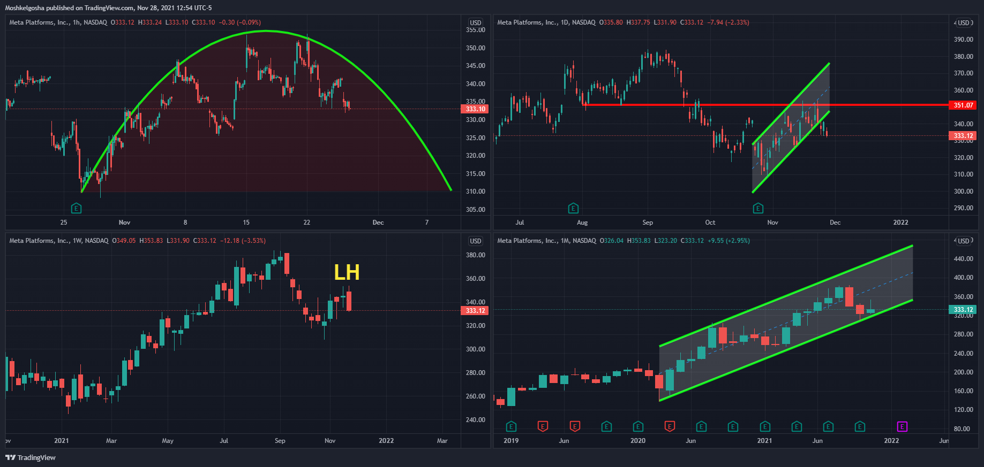Screen dimensions: 984x467
Task: Click monthly earnings marker above 2021 label
Action: [765, 426]
